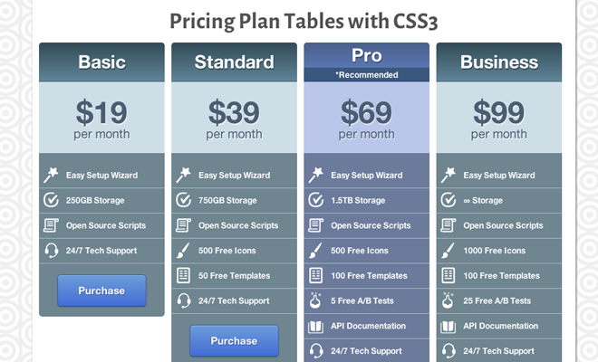The image size is (598, 362).
Task: Click the wizard wand icon in Basic
Action: (51, 175)
